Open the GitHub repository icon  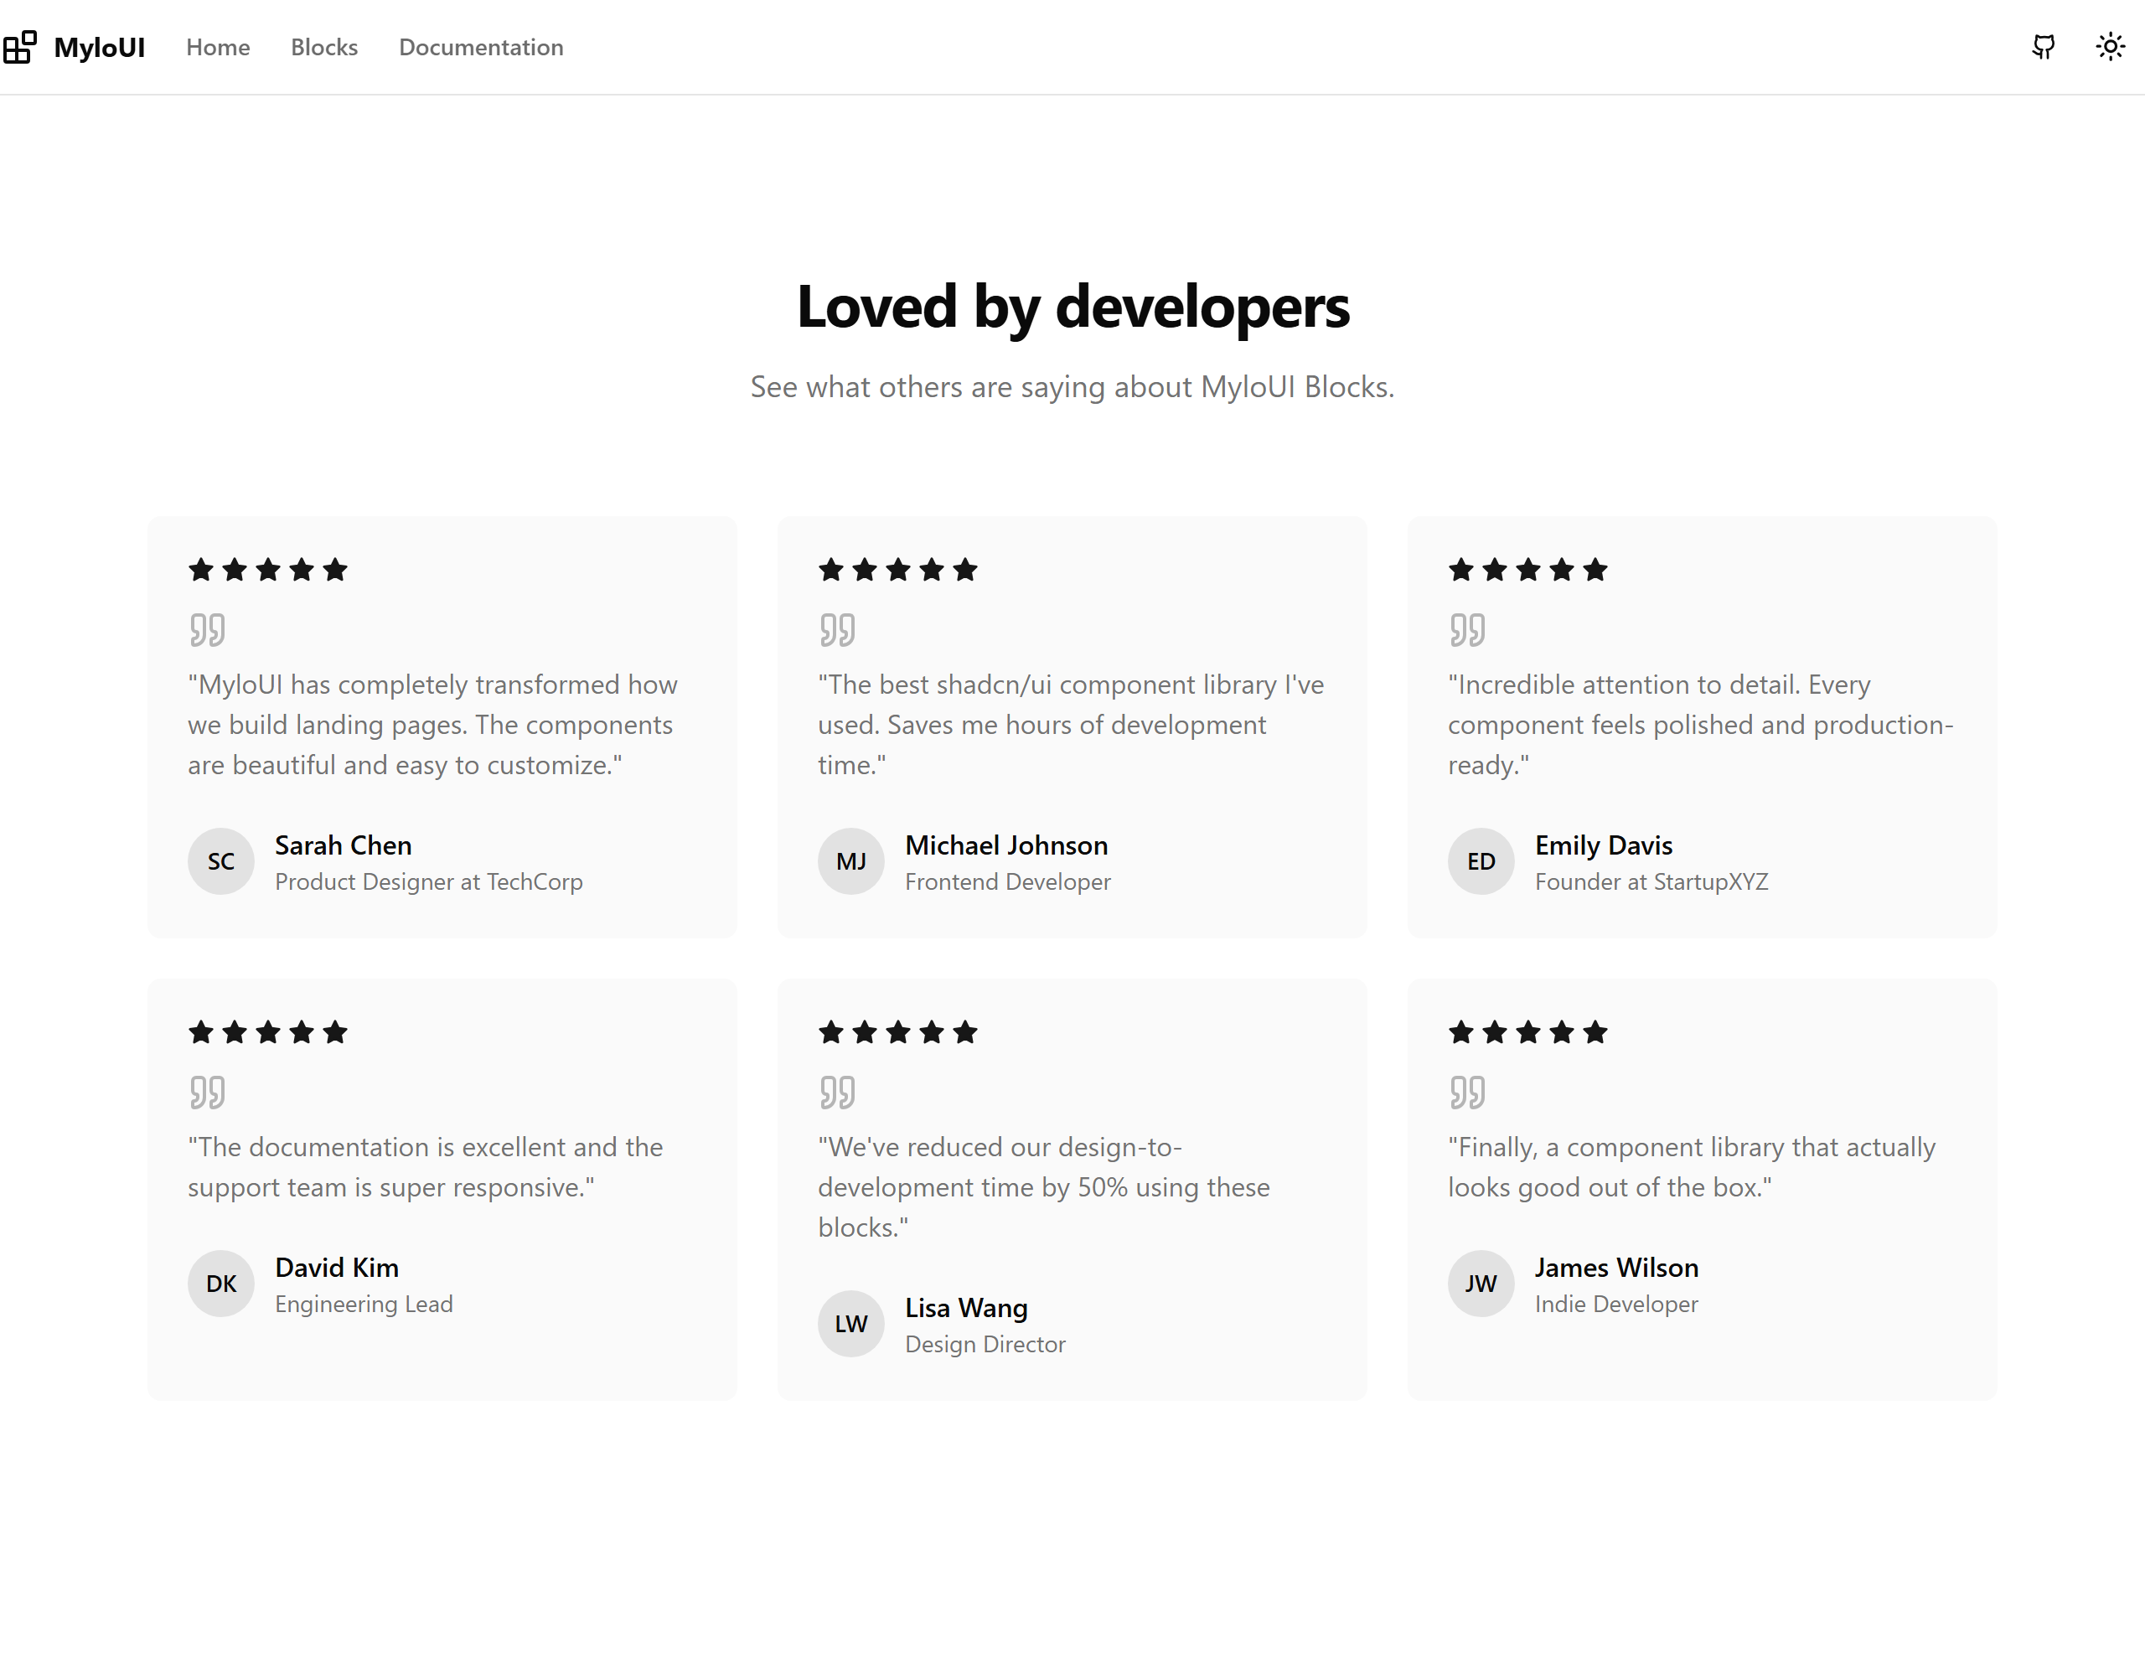(2044, 46)
